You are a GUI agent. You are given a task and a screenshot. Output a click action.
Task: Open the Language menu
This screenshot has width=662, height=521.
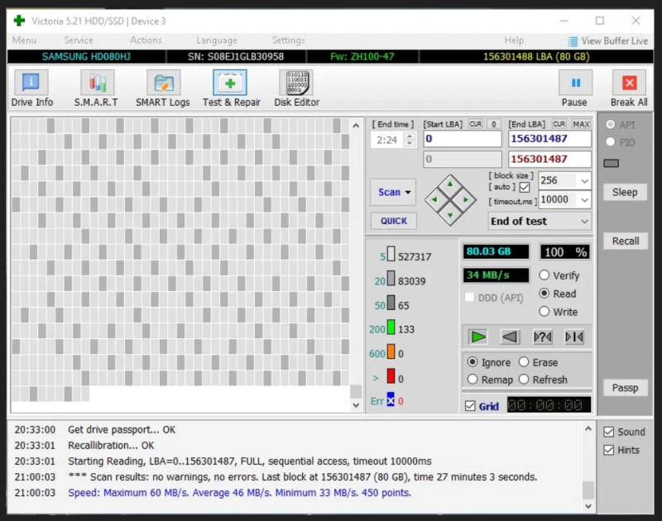[x=216, y=41]
